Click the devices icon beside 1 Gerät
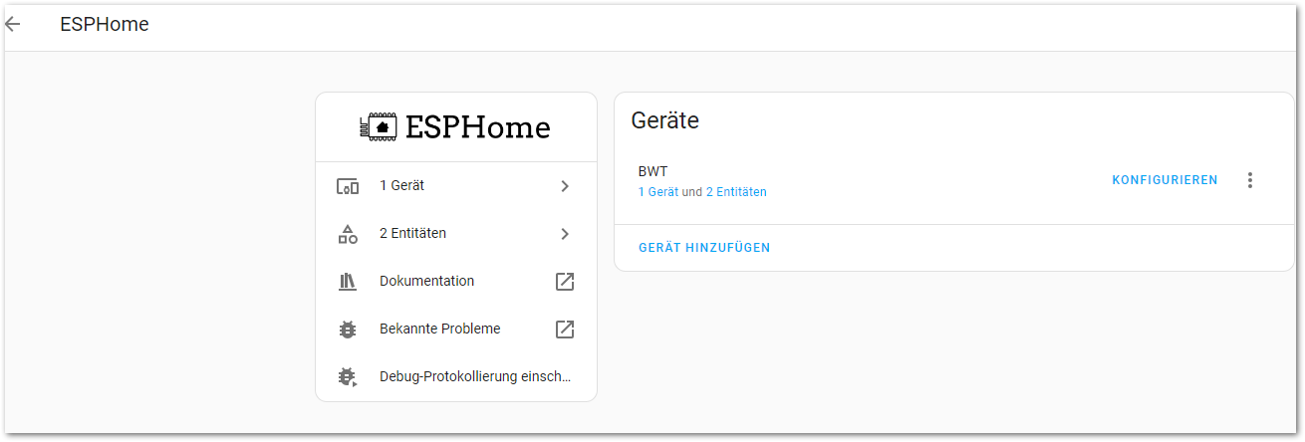This screenshot has width=1305, height=442. coord(348,186)
